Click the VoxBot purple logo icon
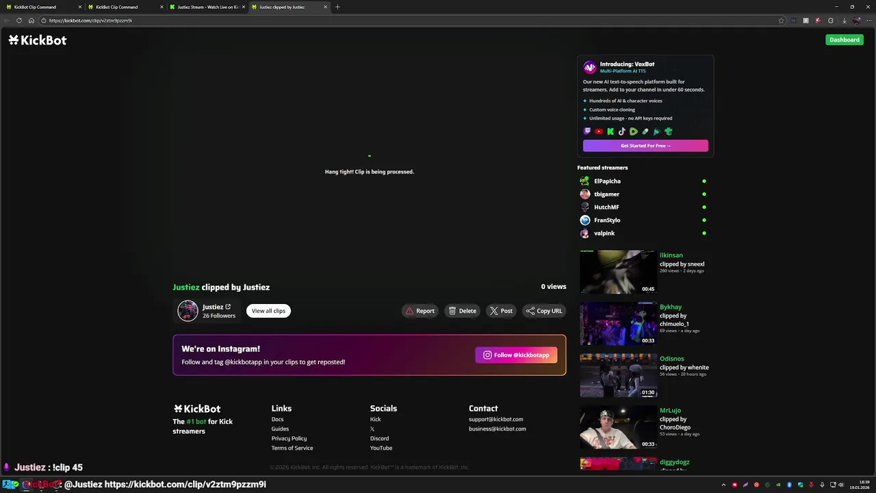Image resolution: width=876 pixels, height=493 pixels. [x=590, y=67]
